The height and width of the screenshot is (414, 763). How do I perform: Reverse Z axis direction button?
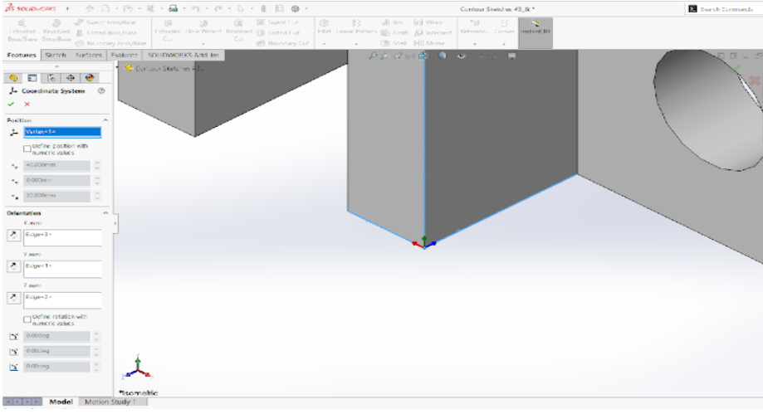(12, 297)
